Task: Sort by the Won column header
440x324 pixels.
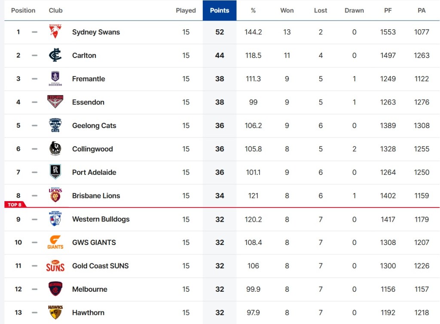Action: (x=287, y=10)
